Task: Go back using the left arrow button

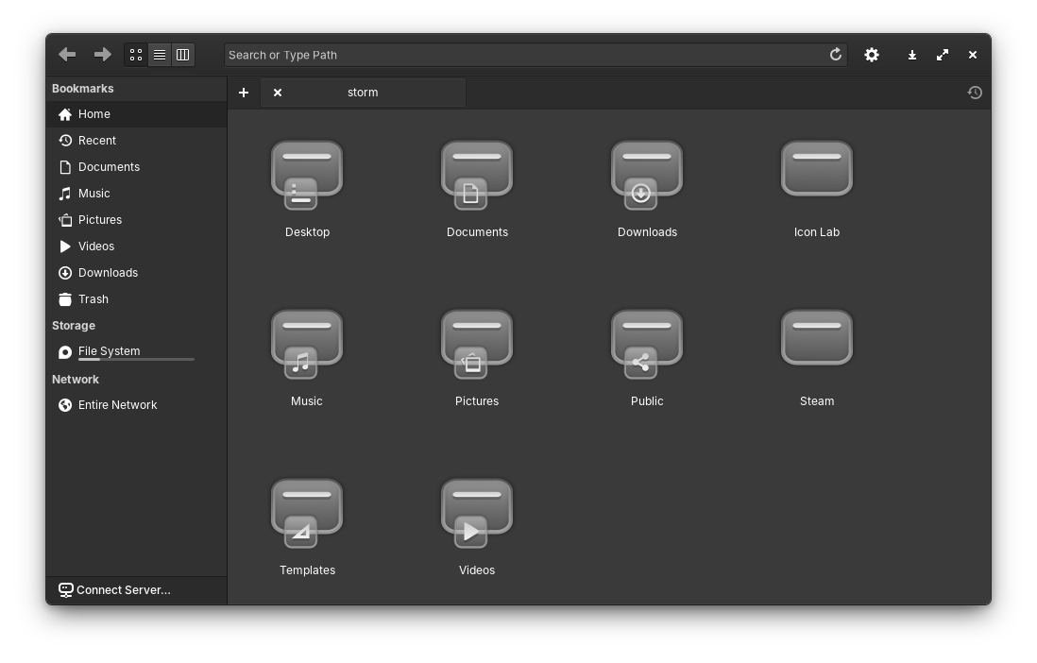Action: [67, 55]
